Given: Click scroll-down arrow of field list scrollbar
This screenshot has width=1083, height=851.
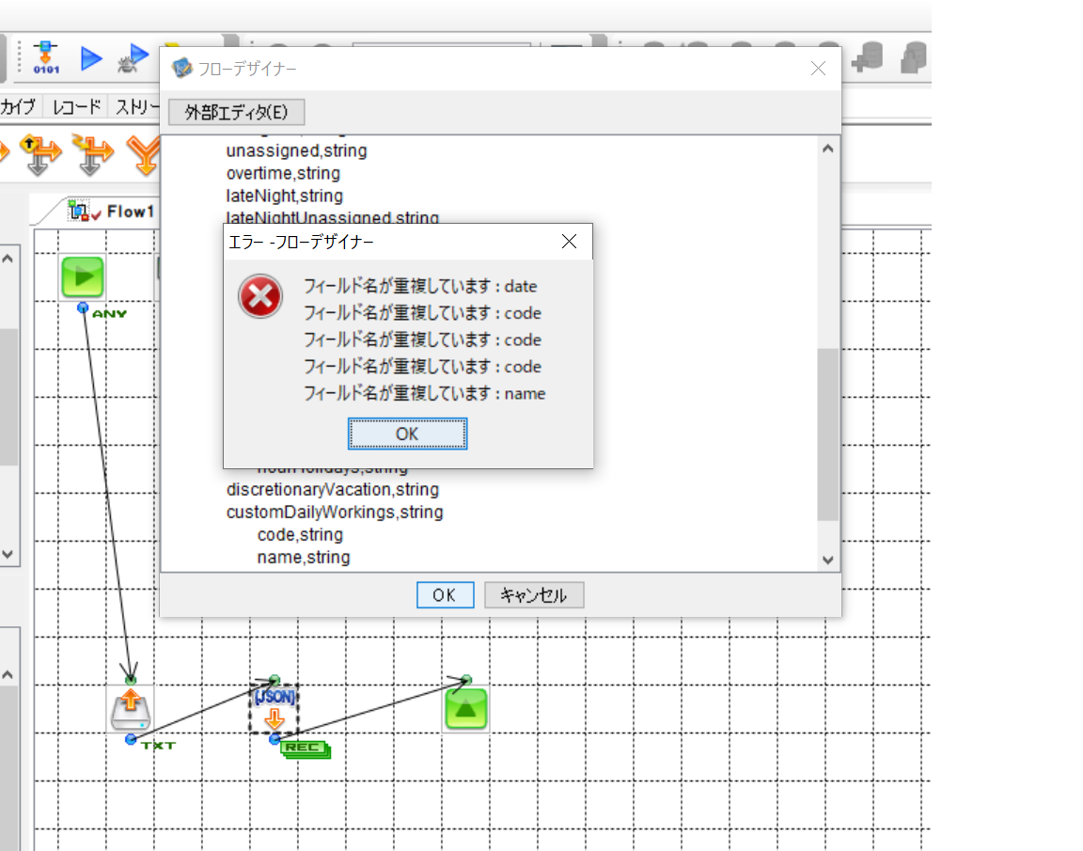Looking at the screenshot, I should click(x=827, y=559).
